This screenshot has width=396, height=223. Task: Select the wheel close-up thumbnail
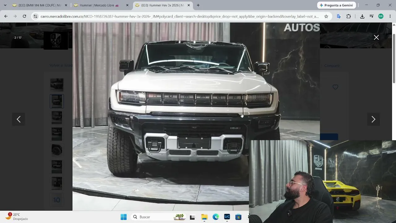[57, 150]
